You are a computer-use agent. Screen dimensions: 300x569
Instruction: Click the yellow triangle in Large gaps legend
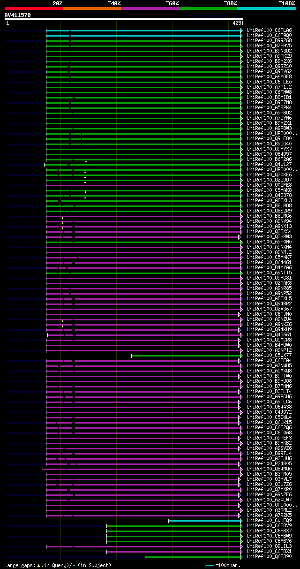pyautogui.click(x=38, y=565)
